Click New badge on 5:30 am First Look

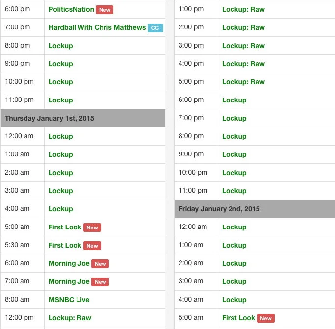click(x=92, y=246)
